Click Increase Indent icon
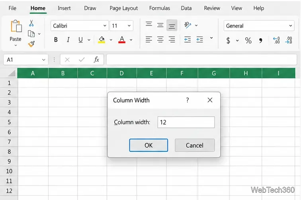301x200 pixels. (199, 39)
